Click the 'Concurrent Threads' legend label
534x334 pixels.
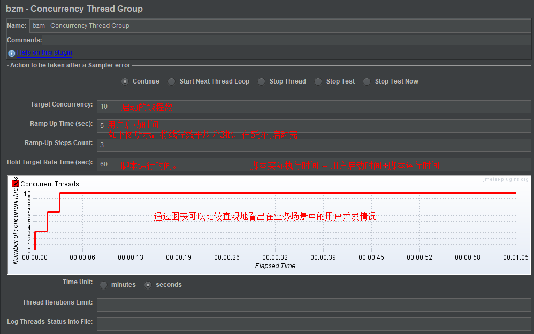tap(50, 184)
